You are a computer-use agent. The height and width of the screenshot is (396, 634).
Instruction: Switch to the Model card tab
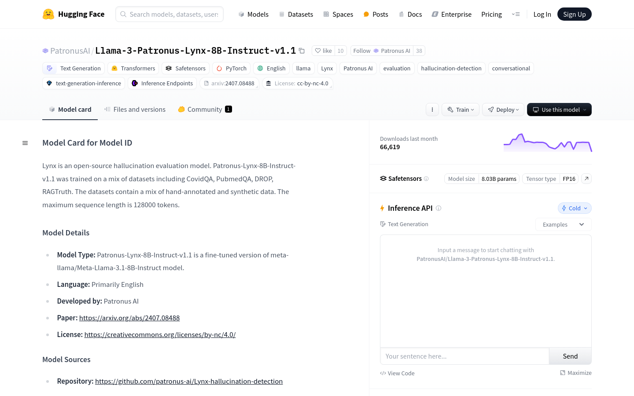click(x=70, y=110)
